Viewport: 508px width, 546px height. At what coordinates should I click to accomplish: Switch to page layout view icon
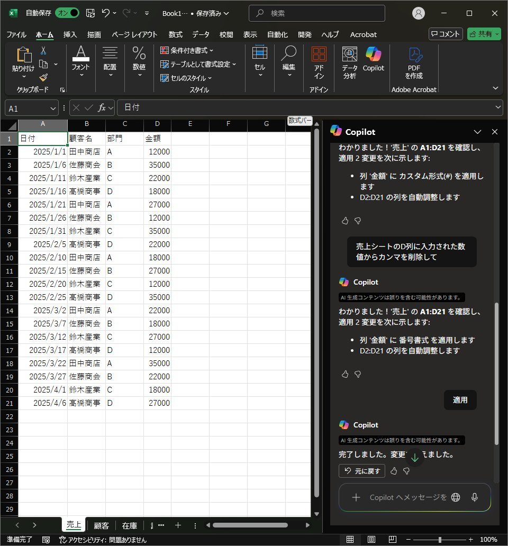(371, 539)
